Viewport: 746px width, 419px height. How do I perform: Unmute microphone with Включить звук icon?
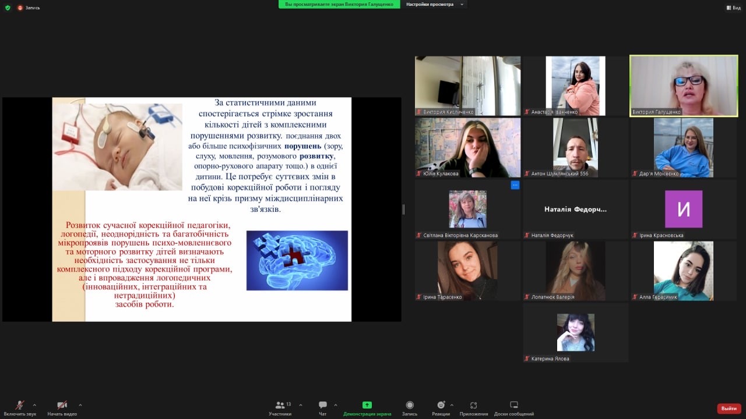20,405
